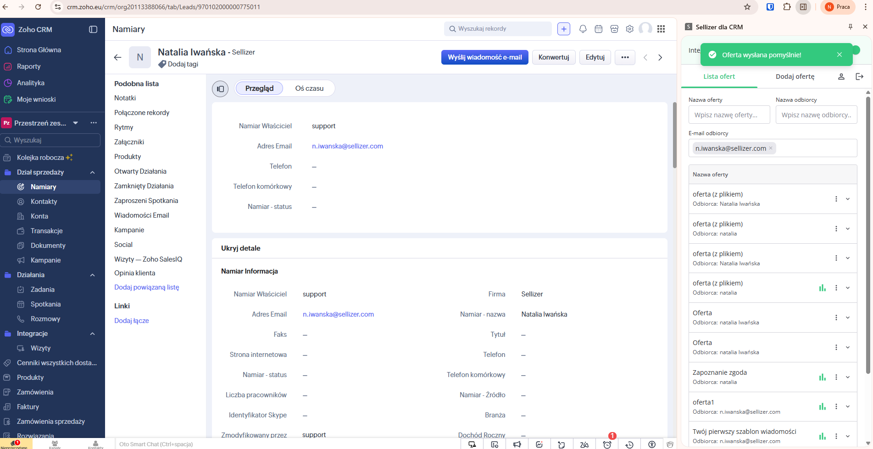
Task: Pin the Sellizer panel
Action: 850,27
